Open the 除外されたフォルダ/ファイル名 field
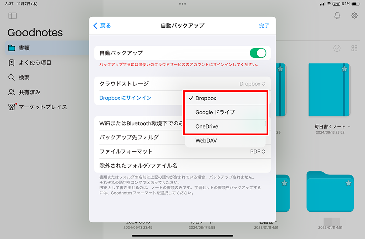Viewport: 365px width, 239px height. point(182,166)
